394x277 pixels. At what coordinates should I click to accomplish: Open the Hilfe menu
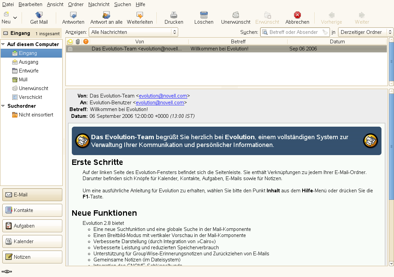(141, 4)
